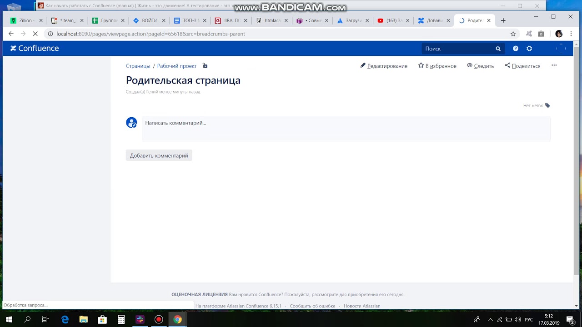Click into the Поиск search field
Screen dimensions: 582x327
tap(463, 49)
